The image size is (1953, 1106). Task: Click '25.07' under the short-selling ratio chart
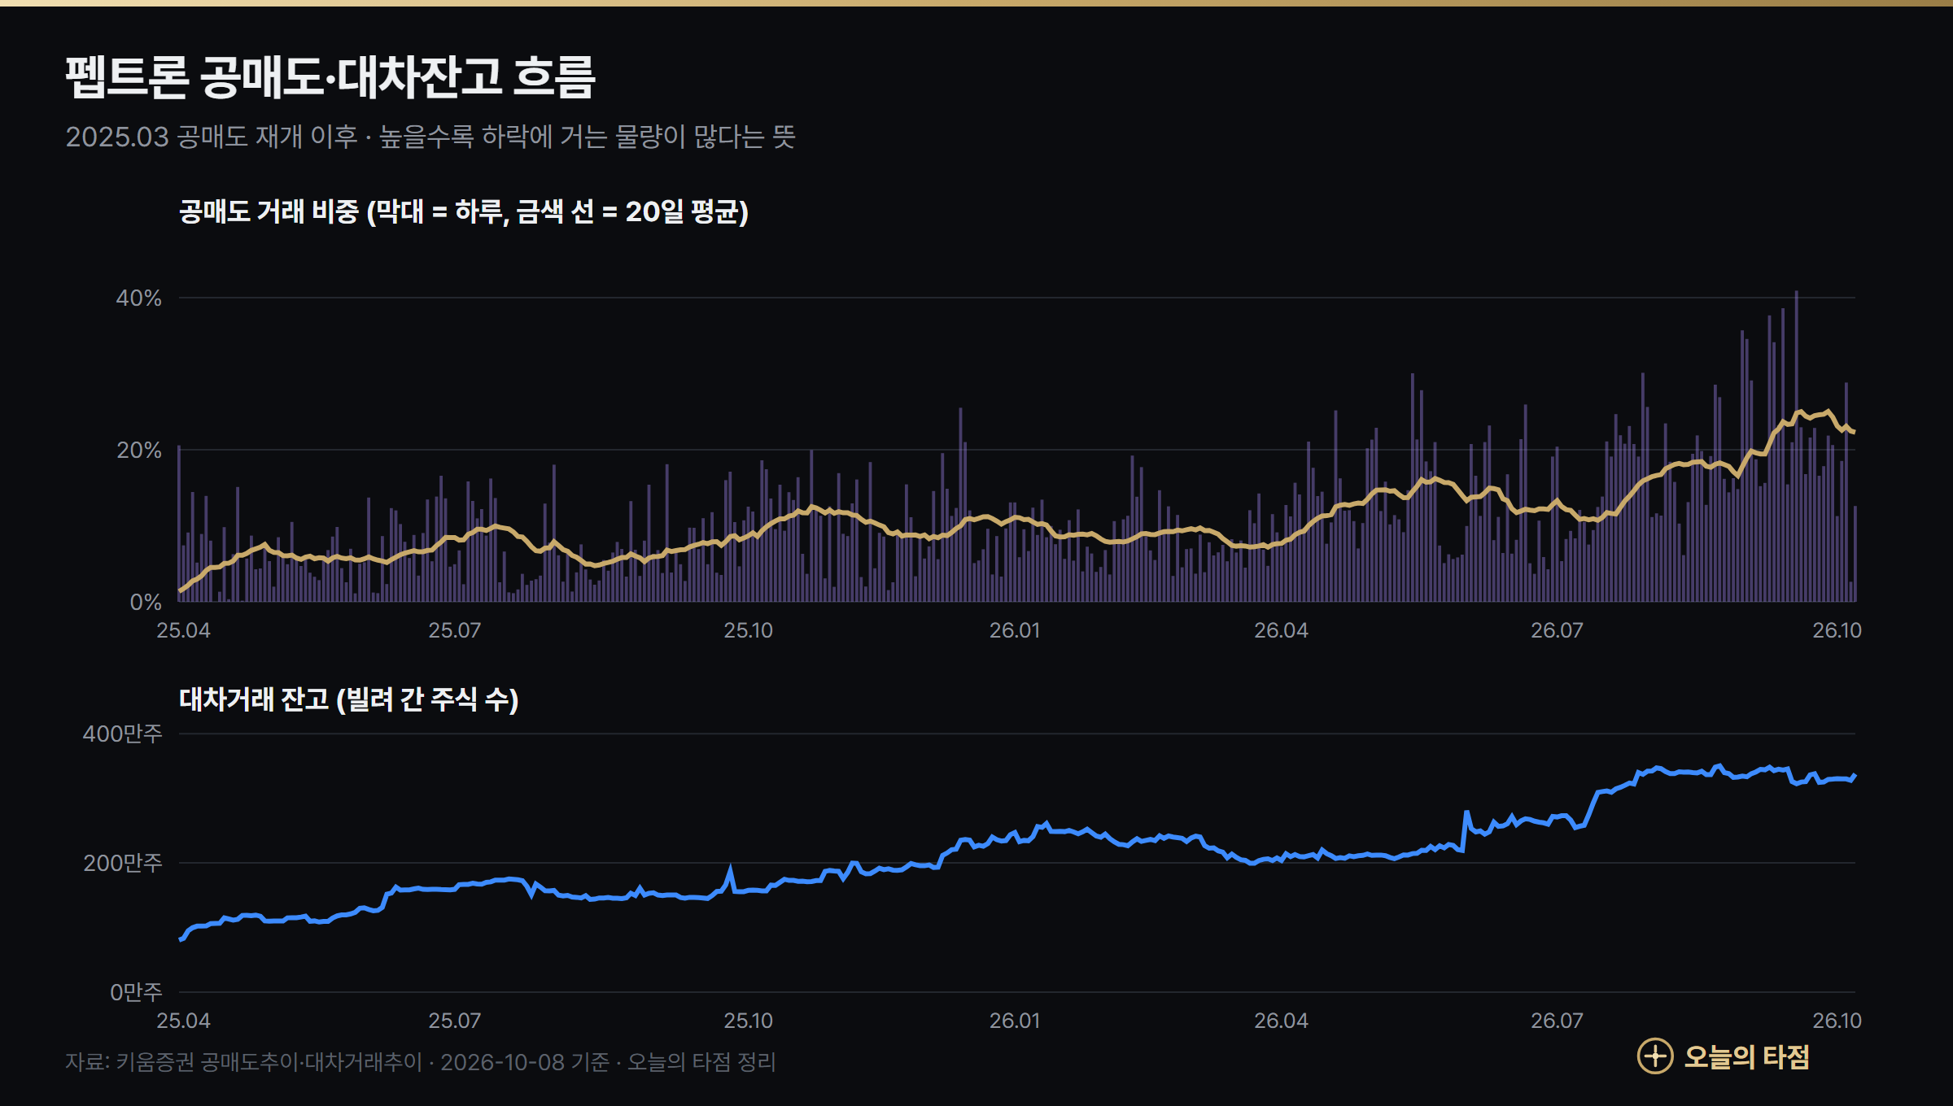tap(455, 630)
